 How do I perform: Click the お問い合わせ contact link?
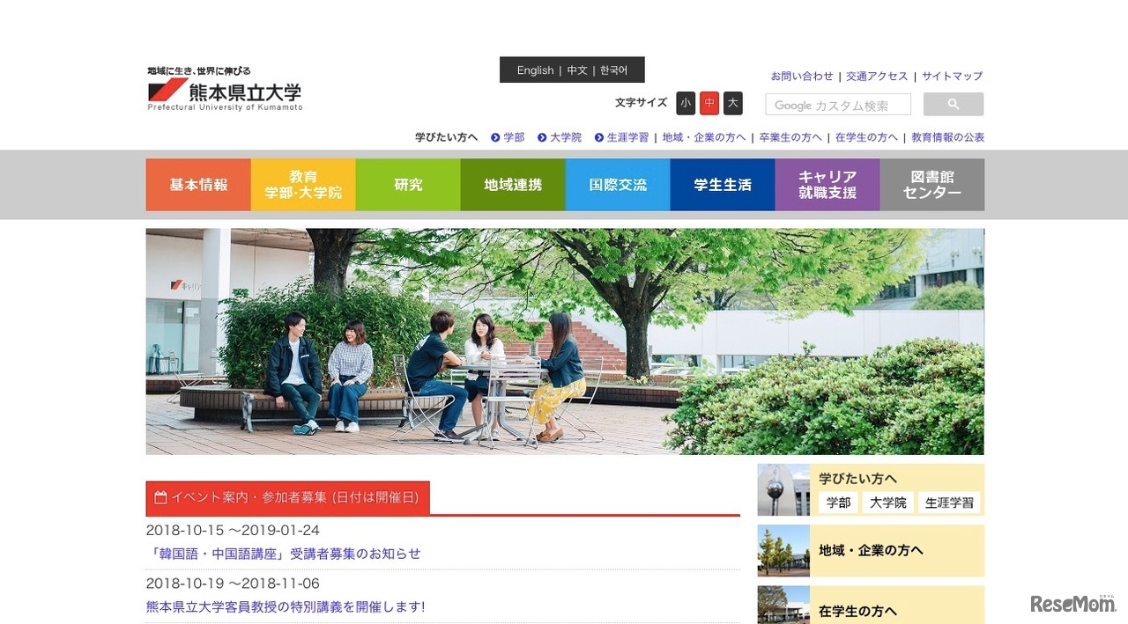coord(801,76)
